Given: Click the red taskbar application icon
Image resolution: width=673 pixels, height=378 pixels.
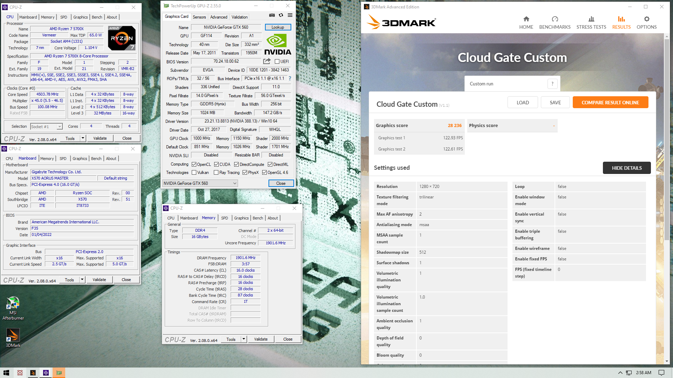Looking at the screenshot, I should [x=20, y=373].
